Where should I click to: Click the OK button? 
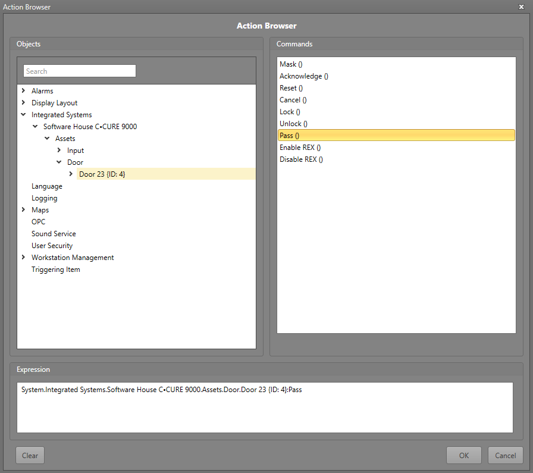(x=464, y=455)
